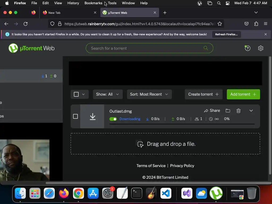
Task: Click the Refresh Firefox… button
Action: (x=226, y=34)
